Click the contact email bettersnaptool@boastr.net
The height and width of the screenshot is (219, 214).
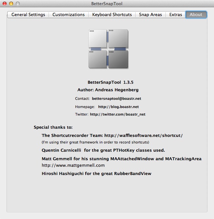117,99
